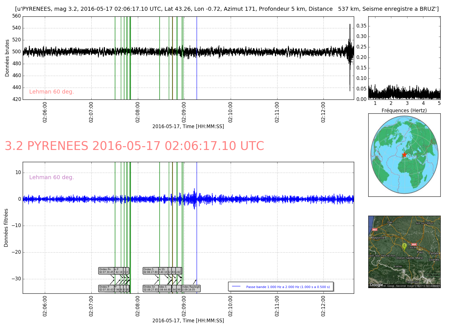This screenshot has height=326, width=454.
Task: Click the Ondes Sn 02:08:27.85 label
Action: tap(151, 288)
